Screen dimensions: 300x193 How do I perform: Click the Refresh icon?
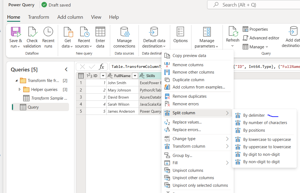[233, 32]
